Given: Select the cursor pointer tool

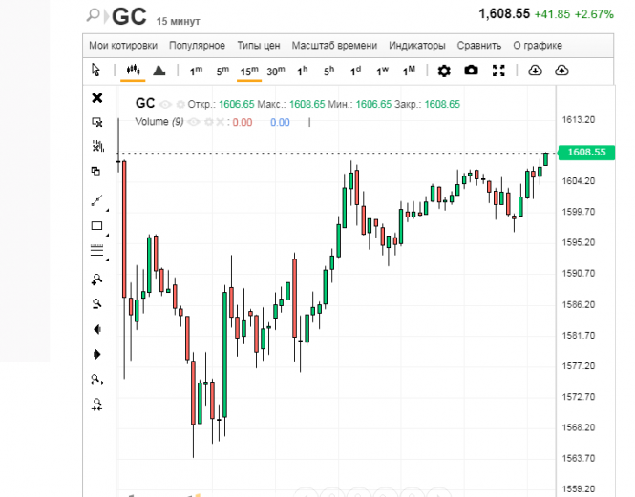Looking at the screenshot, I should pyautogui.click(x=95, y=71).
